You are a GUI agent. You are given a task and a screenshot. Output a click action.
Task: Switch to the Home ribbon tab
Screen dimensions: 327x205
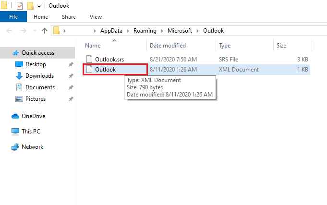41,17
